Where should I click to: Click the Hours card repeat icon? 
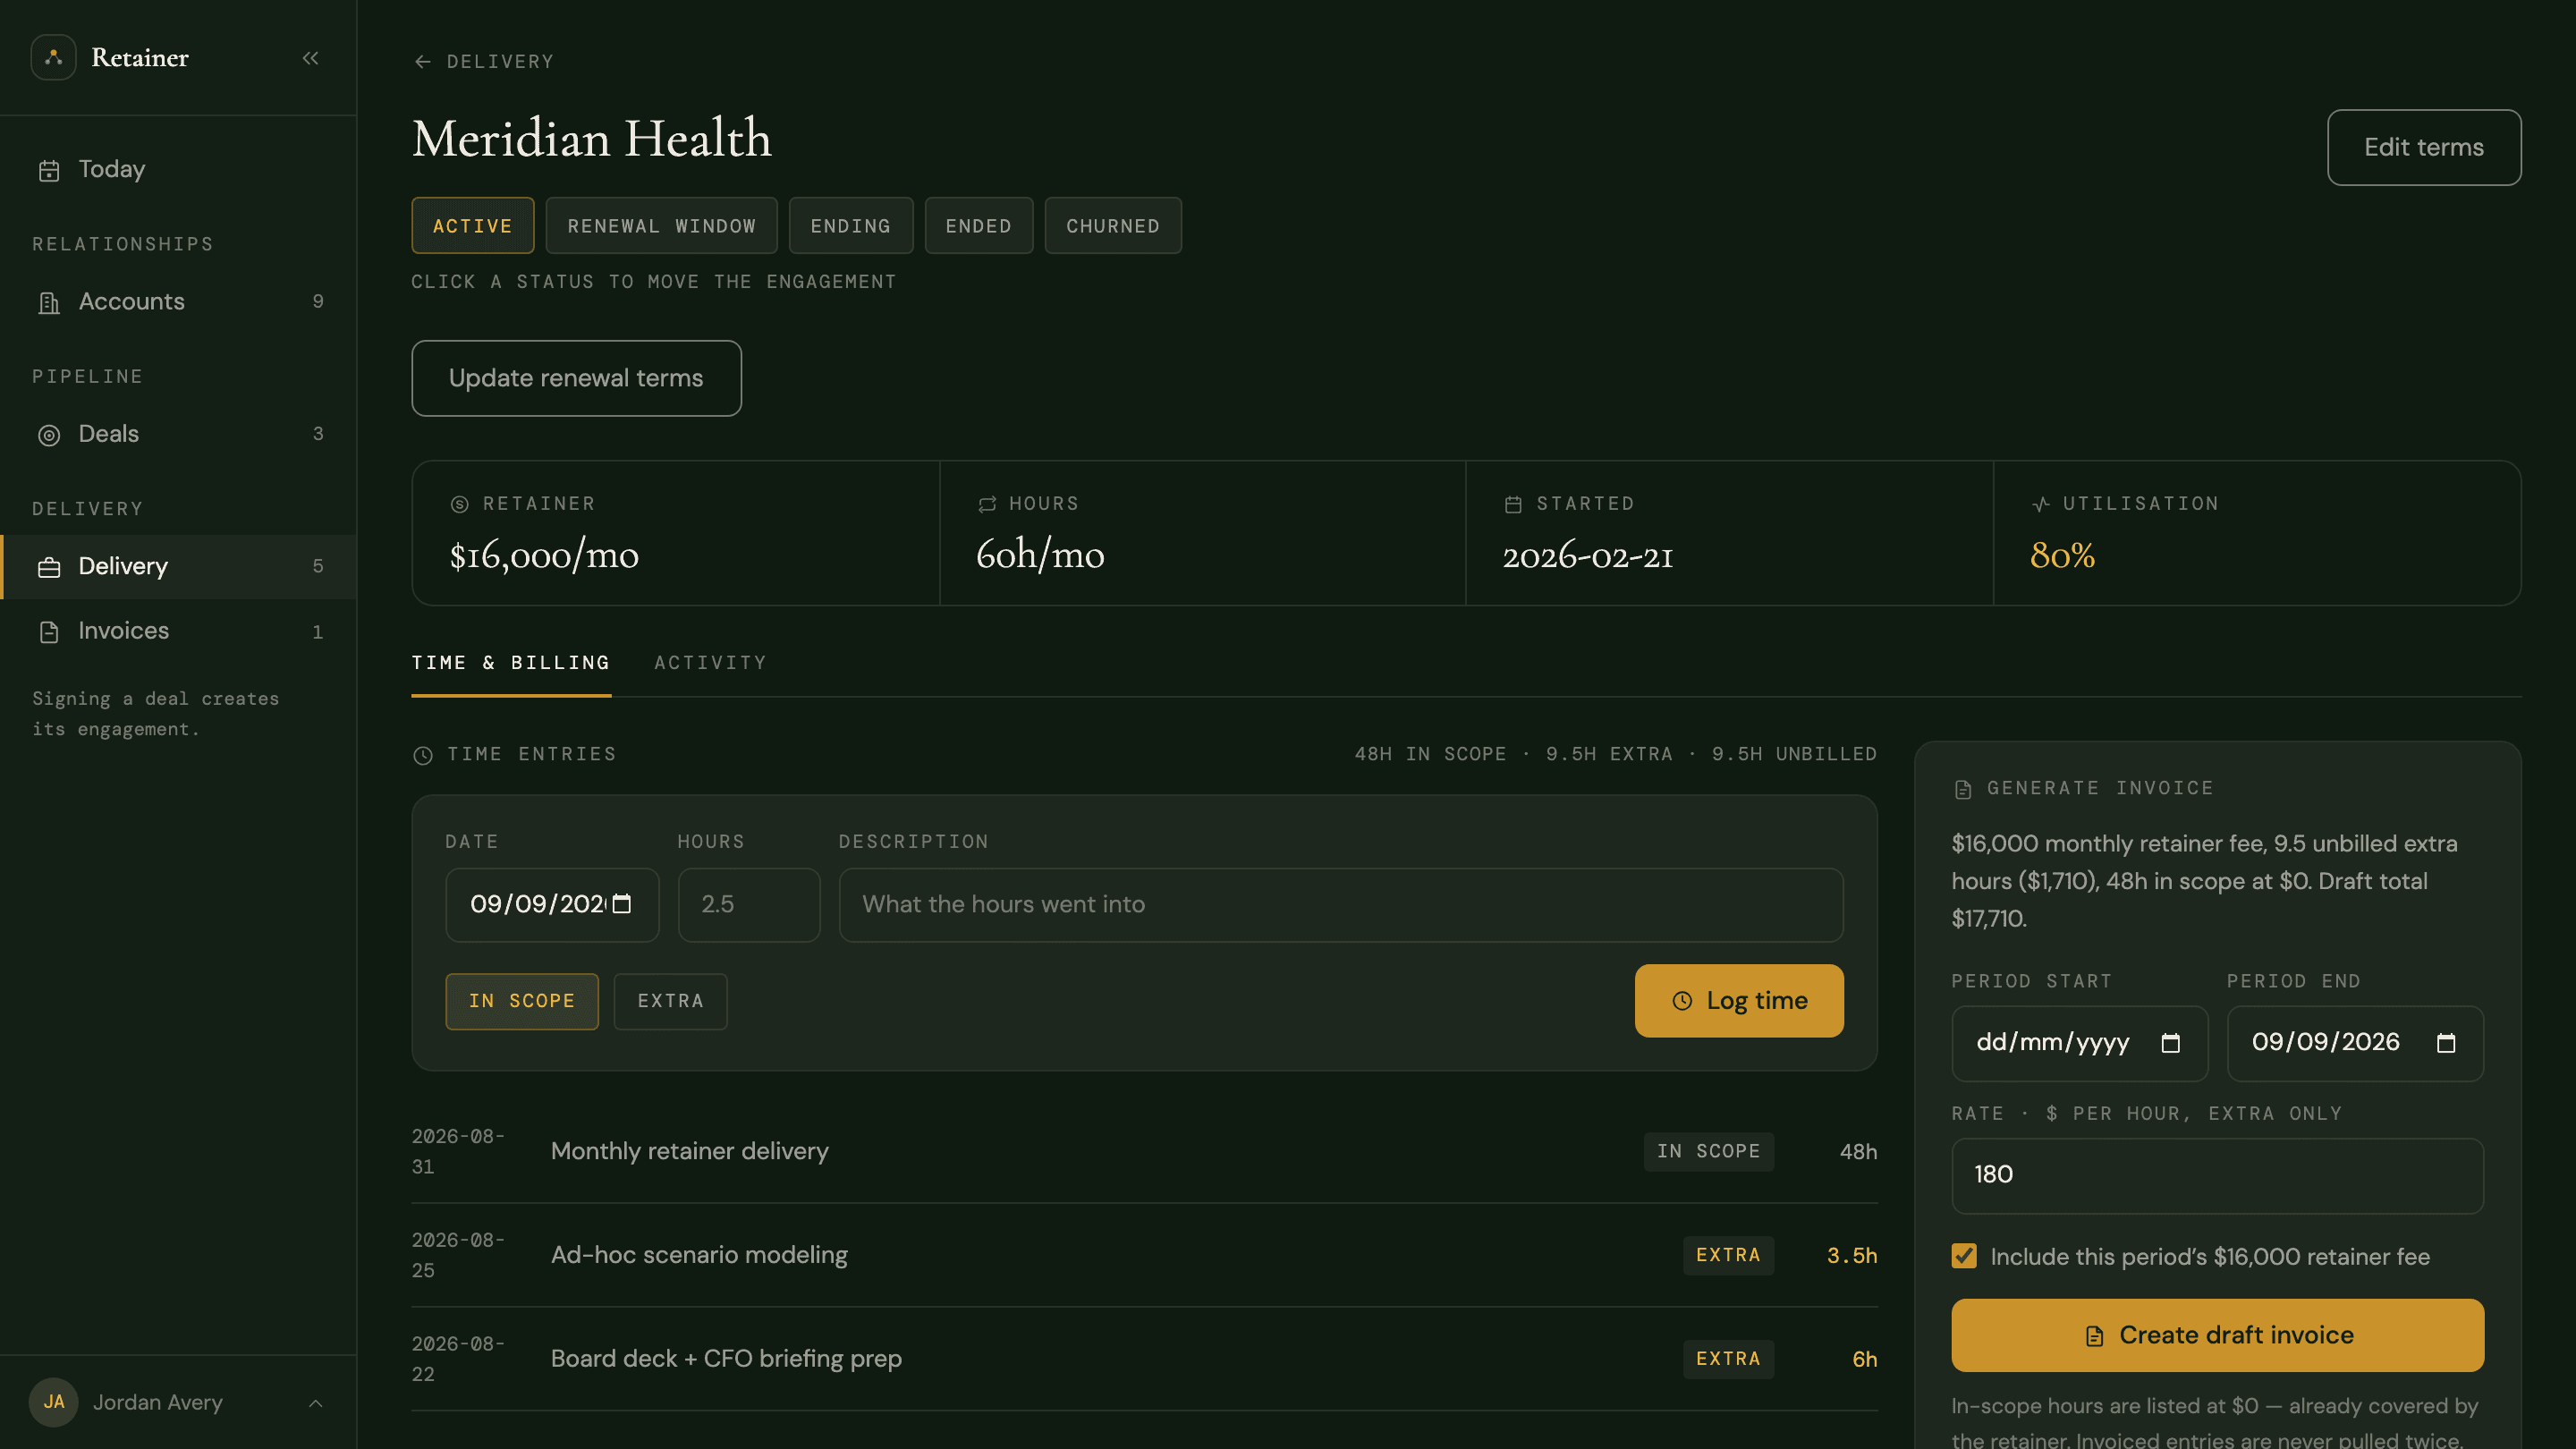click(x=987, y=504)
